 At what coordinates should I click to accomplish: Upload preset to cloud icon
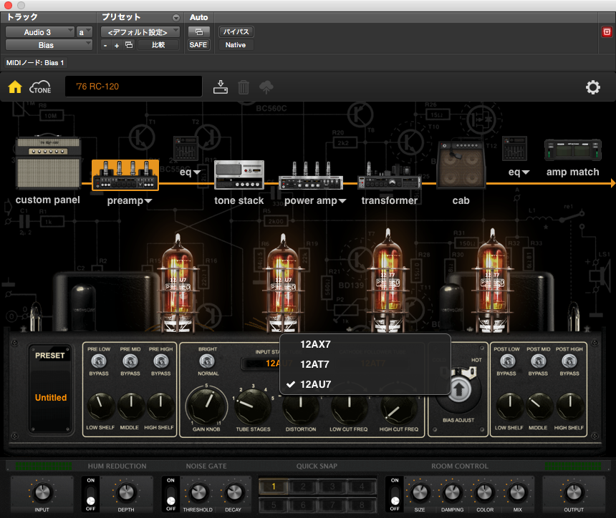tap(266, 87)
